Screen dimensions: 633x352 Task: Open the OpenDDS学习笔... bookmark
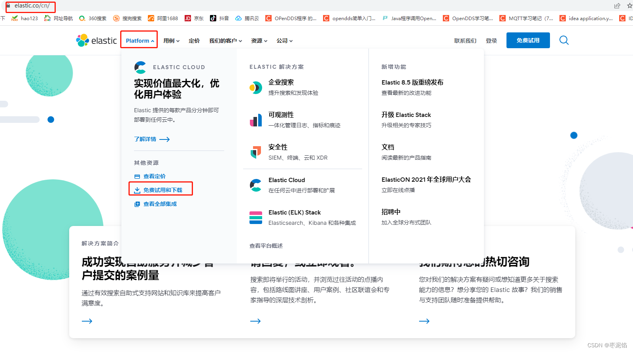pos(468,18)
